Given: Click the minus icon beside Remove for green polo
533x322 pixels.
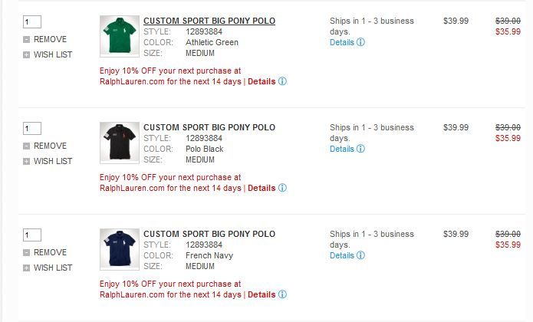Looking at the screenshot, I should click(27, 39).
